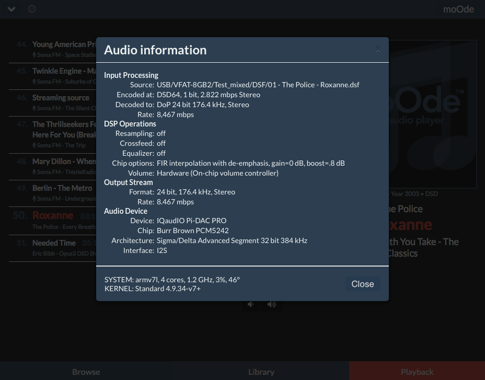Select playlist item 46 Streaming source
Viewport: 485px width, 380px height.
point(53,103)
